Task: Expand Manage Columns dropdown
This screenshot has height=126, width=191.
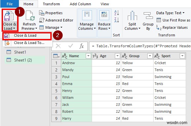Action: [x=95, y=28]
